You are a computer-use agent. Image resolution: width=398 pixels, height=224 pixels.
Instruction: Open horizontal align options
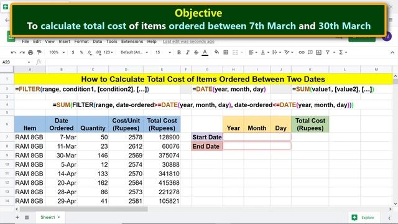pos(253,52)
